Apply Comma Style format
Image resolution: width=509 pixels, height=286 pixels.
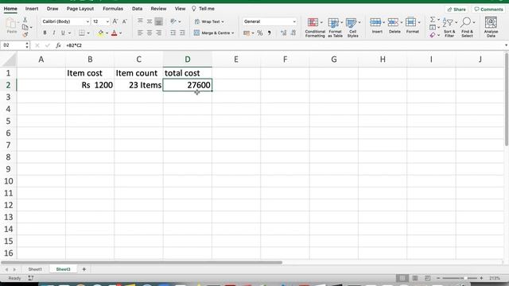tap(269, 33)
